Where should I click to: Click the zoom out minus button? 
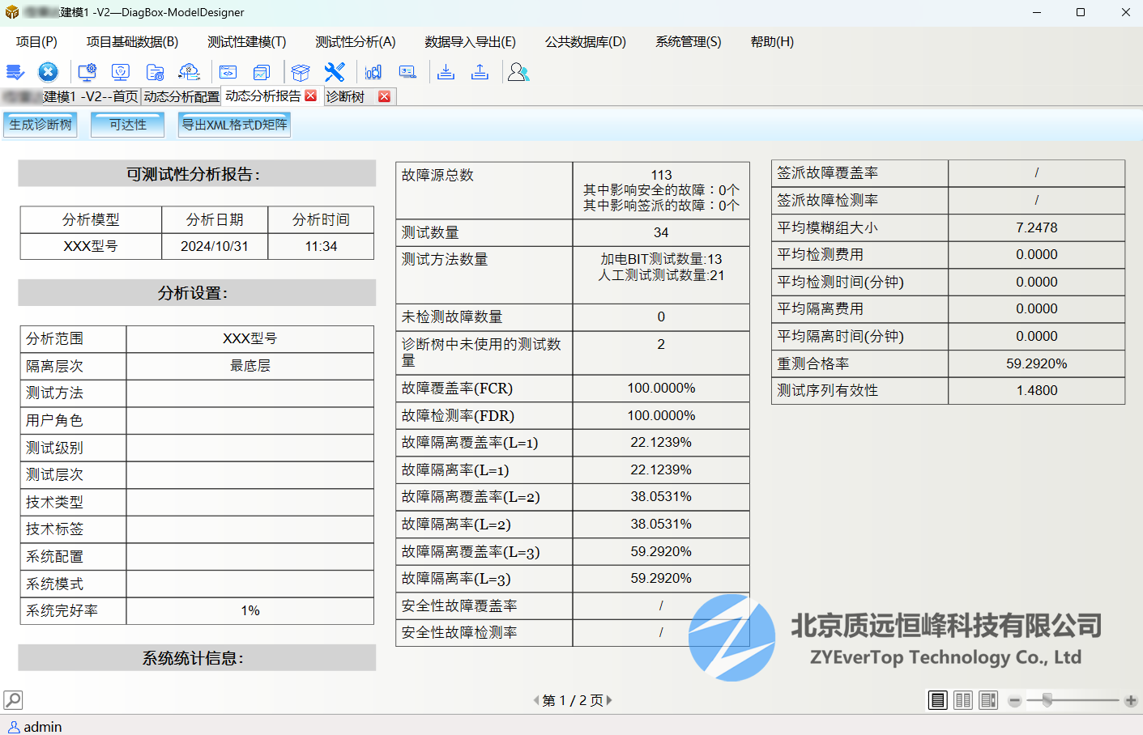1015,701
